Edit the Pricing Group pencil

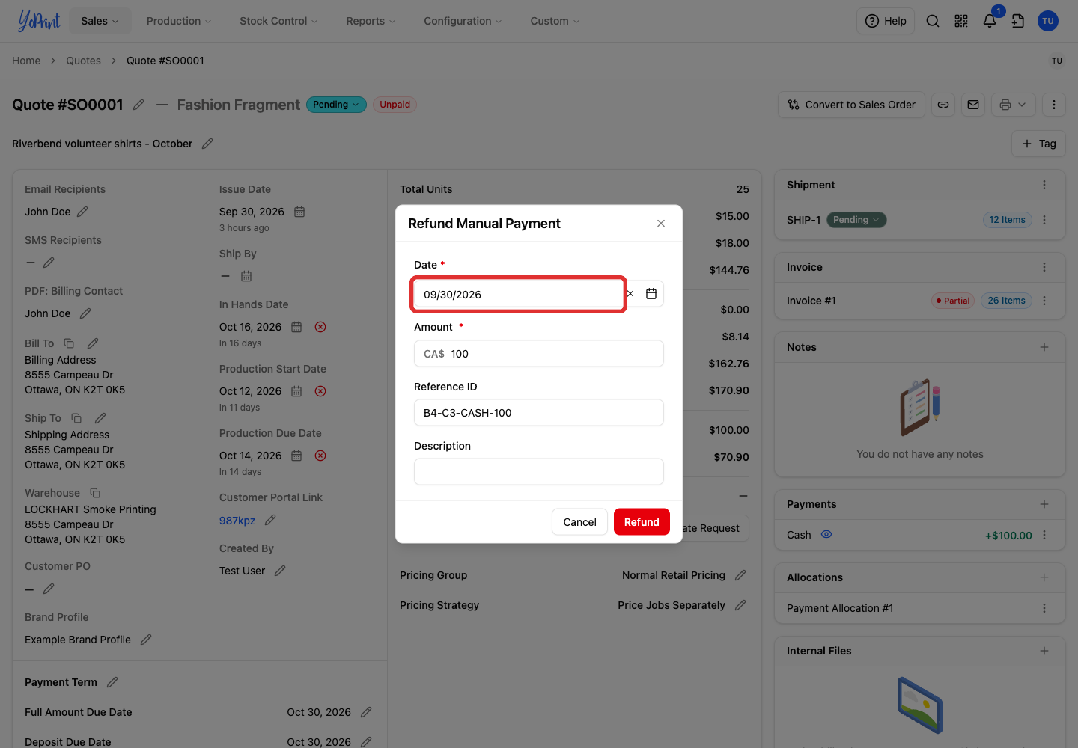point(740,575)
